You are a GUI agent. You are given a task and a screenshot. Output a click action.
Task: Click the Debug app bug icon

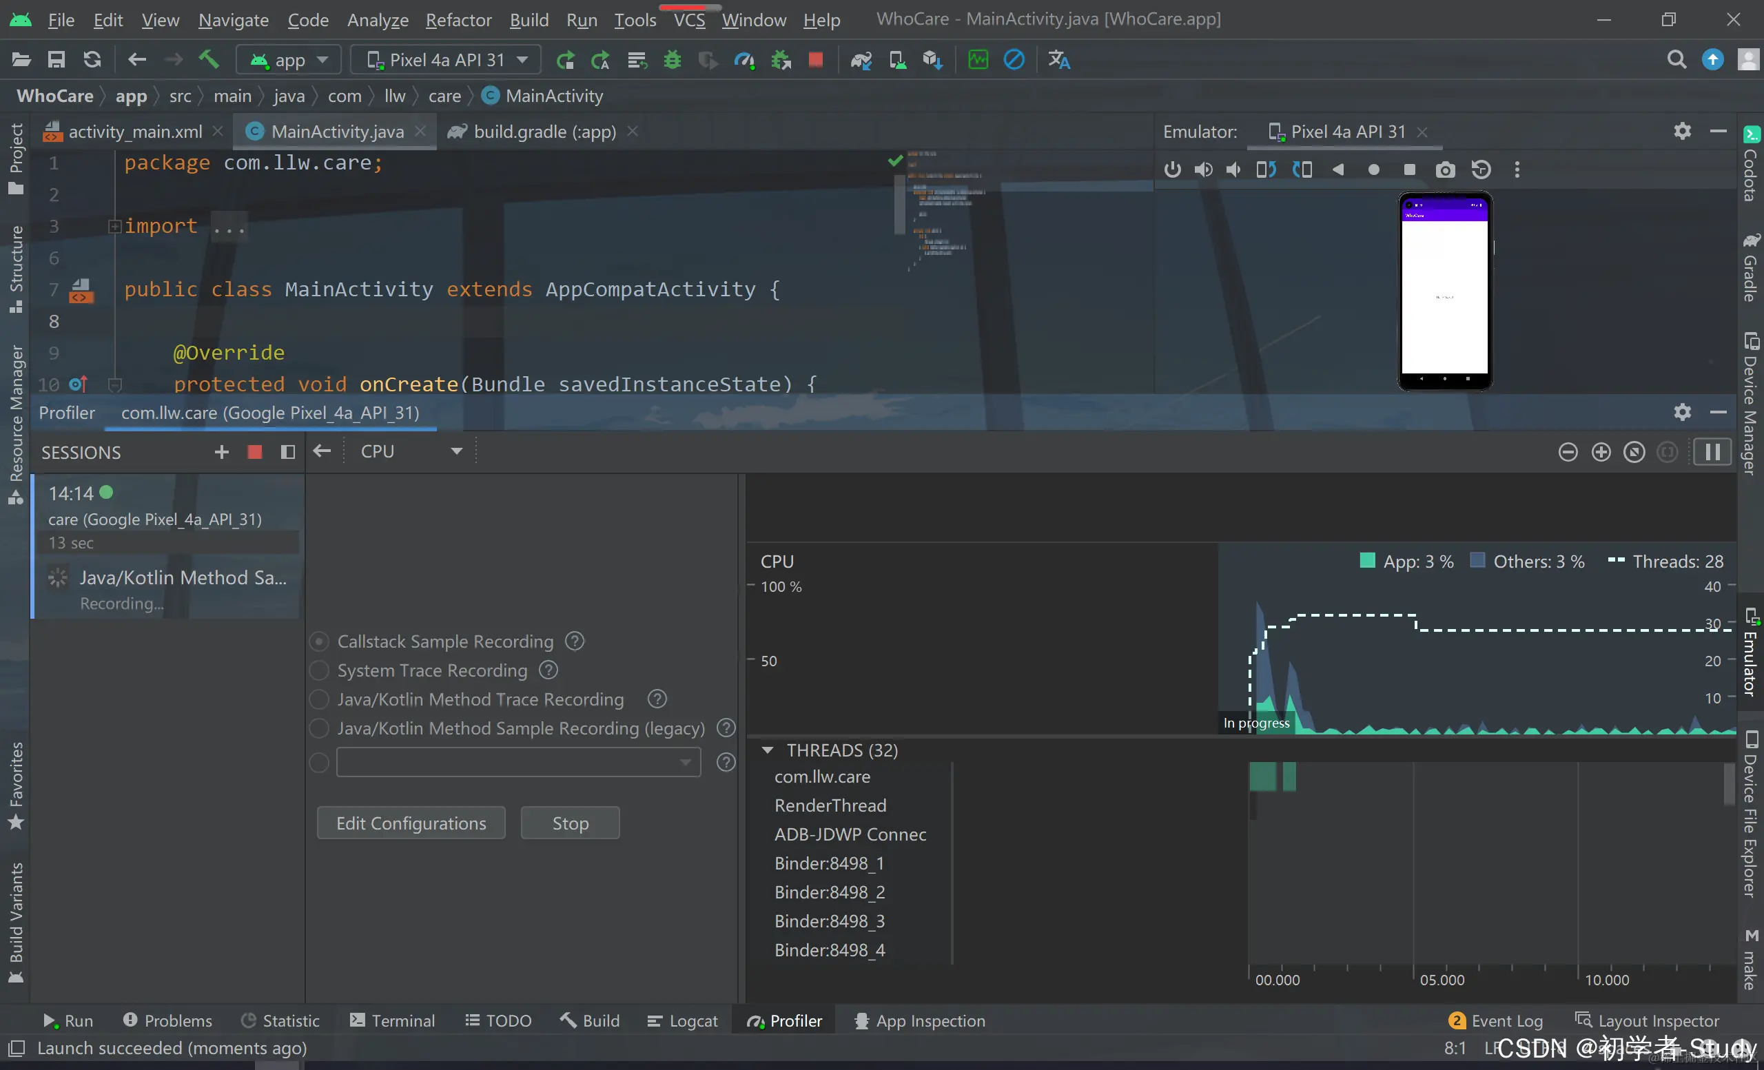[x=672, y=60]
